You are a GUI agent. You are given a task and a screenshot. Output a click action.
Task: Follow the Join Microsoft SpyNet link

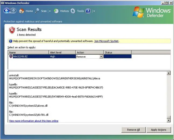click(106, 41)
